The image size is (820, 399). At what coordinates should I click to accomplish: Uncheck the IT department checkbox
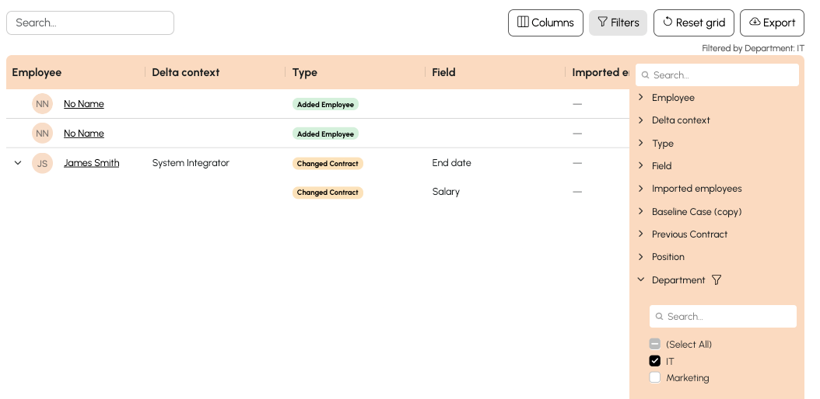coord(655,361)
